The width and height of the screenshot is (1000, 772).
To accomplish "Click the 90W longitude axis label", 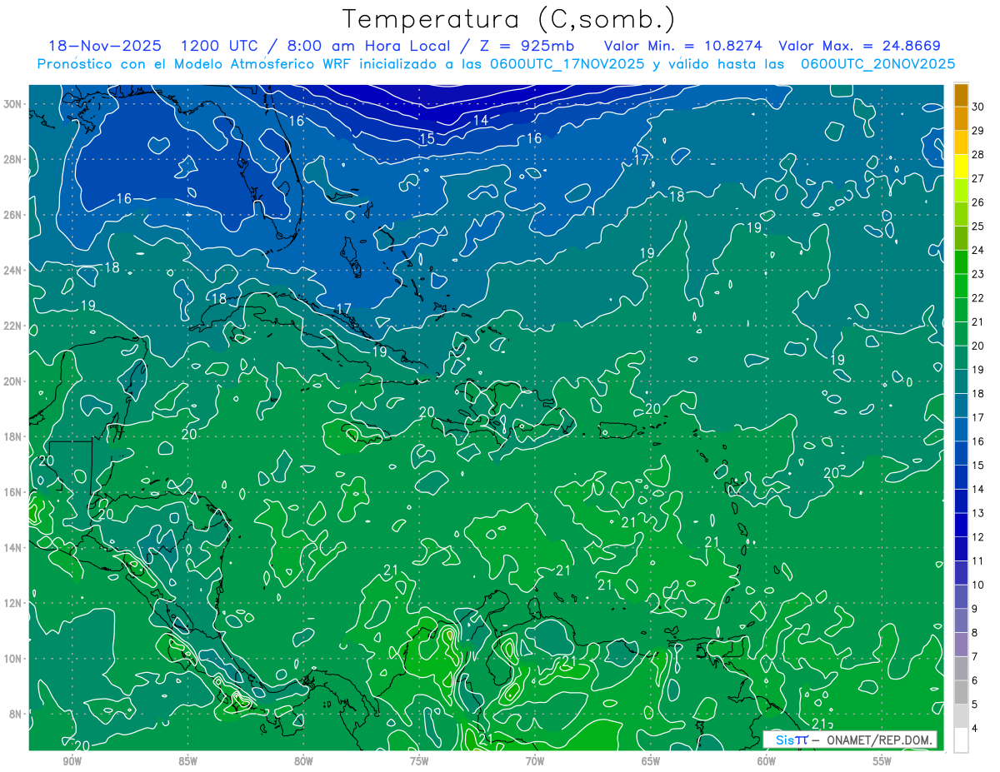I will coord(72,761).
